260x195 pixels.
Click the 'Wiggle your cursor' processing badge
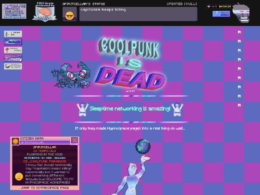(x=14, y=11)
